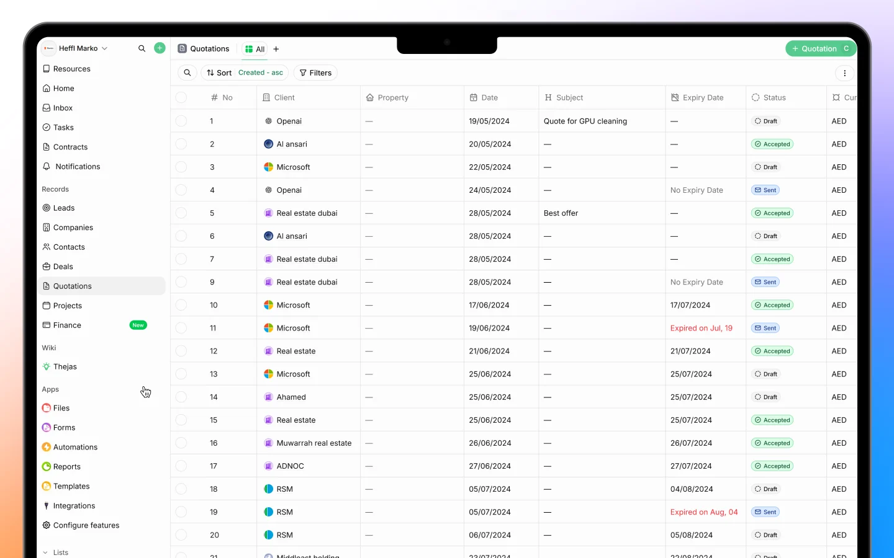Screen dimensions: 894x558
Task: Click the Contacts people icon
Action: pos(47,247)
